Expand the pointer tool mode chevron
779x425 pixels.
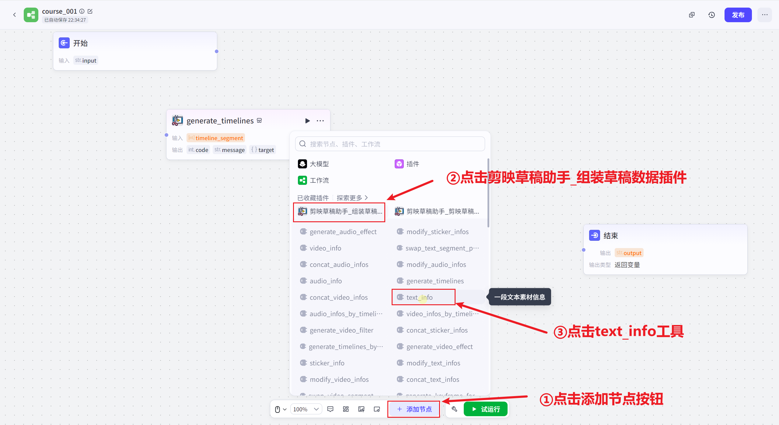[x=284, y=409]
